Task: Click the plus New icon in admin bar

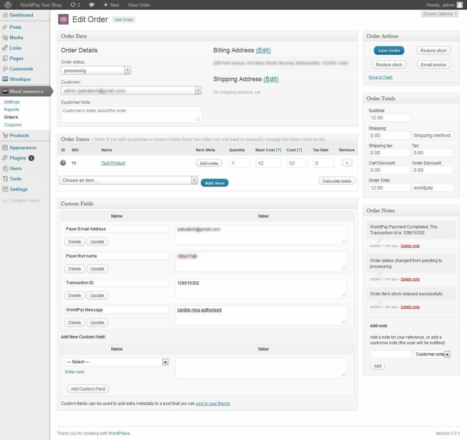Action: click(105, 5)
